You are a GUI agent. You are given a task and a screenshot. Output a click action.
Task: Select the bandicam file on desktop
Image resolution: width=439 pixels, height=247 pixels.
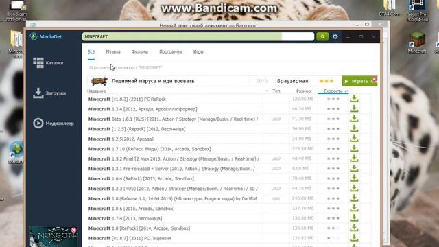[17, 11]
